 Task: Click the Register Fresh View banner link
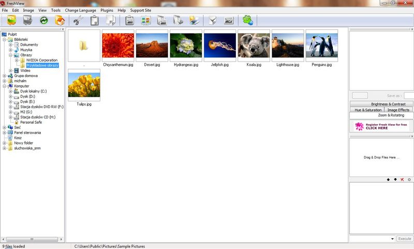click(x=381, y=126)
